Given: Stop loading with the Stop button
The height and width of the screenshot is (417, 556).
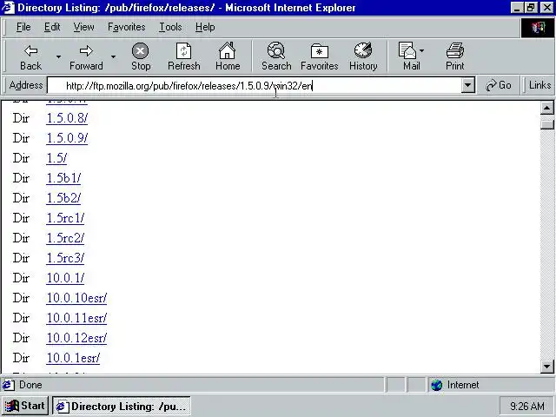Looking at the screenshot, I should click(x=141, y=56).
